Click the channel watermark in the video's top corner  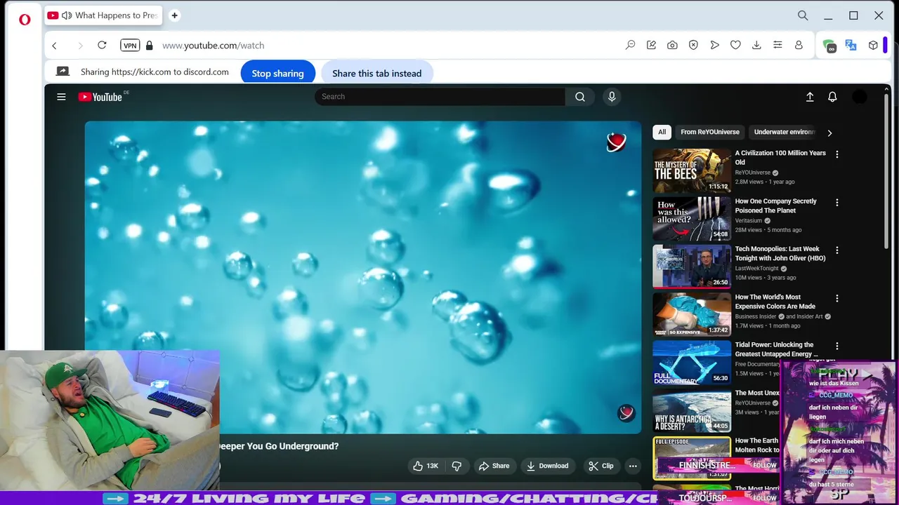point(616,142)
